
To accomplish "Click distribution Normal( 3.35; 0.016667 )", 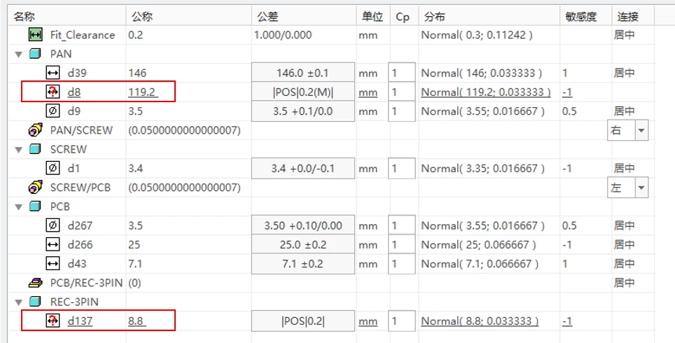I will pyautogui.click(x=482, y=169).
